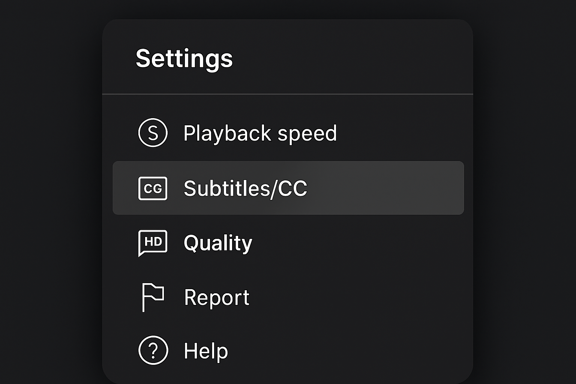The height and width of the screenshot is (384, 576).
Task: Tap the speed indicator icon beside Playback speed
Action: [153, 133]
